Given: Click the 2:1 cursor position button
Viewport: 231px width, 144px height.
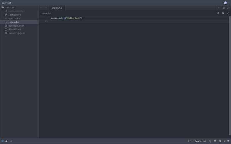Looking at the screenshot, I should 190,141.
